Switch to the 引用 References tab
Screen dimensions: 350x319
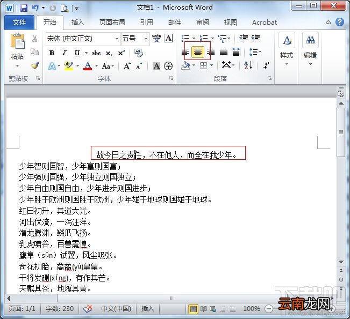(x=147, y=23)
